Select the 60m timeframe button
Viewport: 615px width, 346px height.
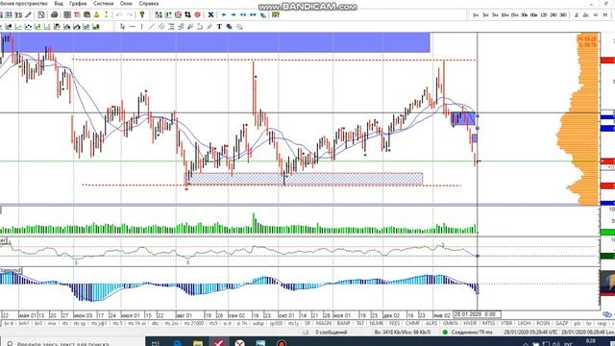pos(534,15)
